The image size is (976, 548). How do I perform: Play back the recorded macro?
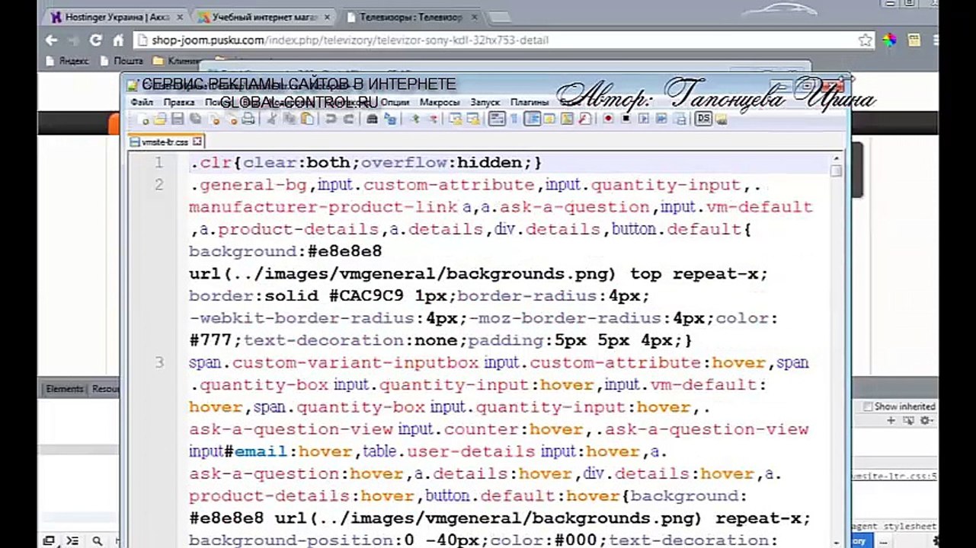tap(644, 119)
